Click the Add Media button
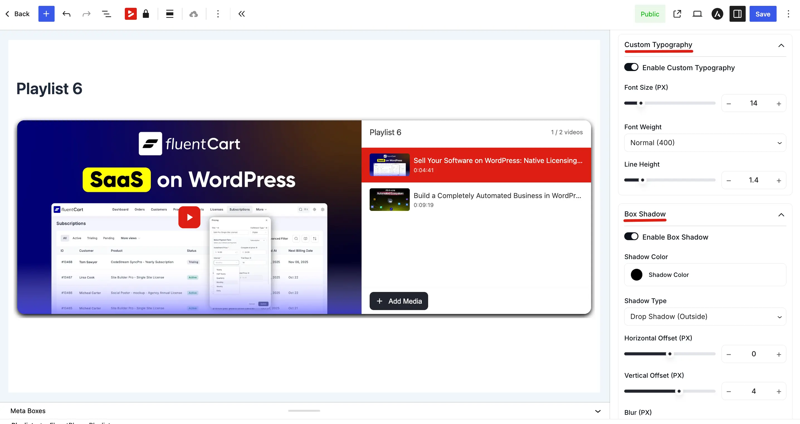800x424 pixels. (399, 301)
